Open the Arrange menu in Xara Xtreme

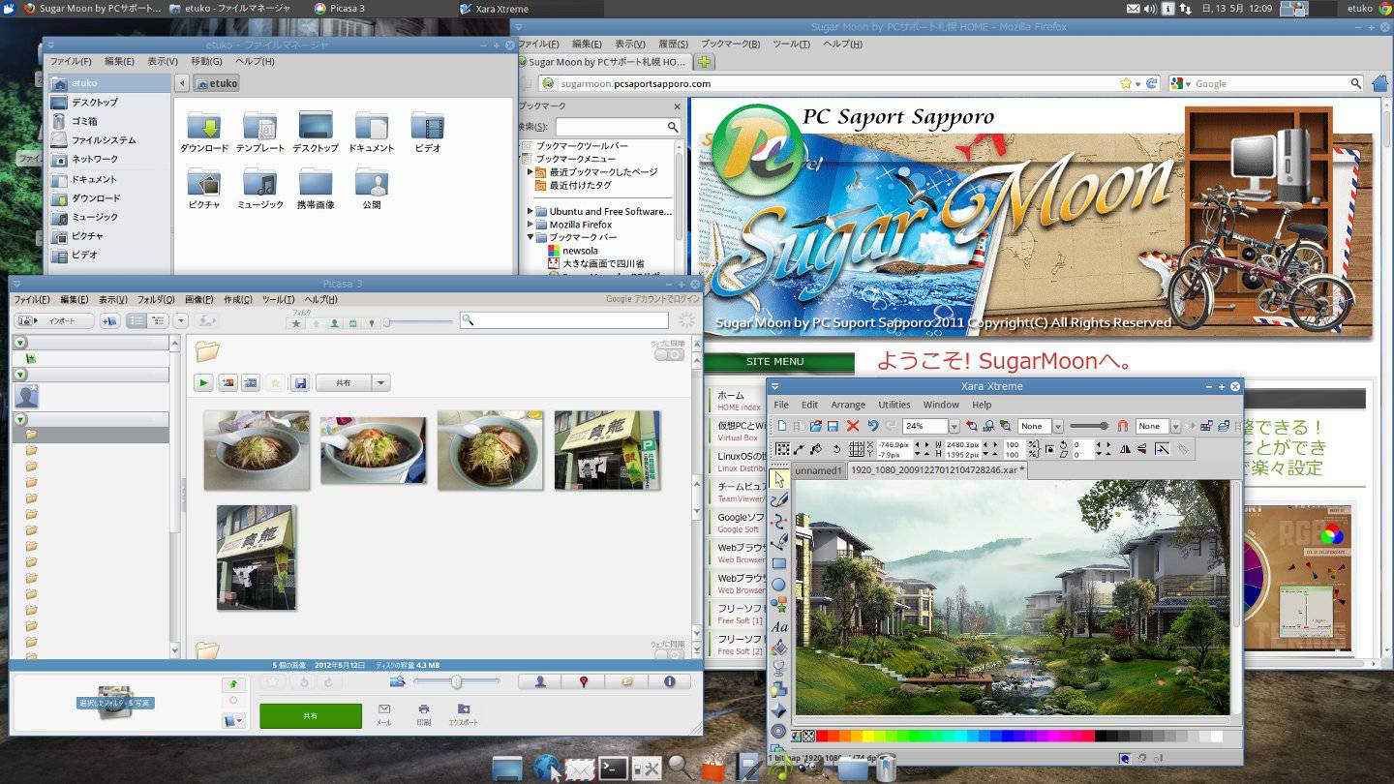click(x=848, y=405)
